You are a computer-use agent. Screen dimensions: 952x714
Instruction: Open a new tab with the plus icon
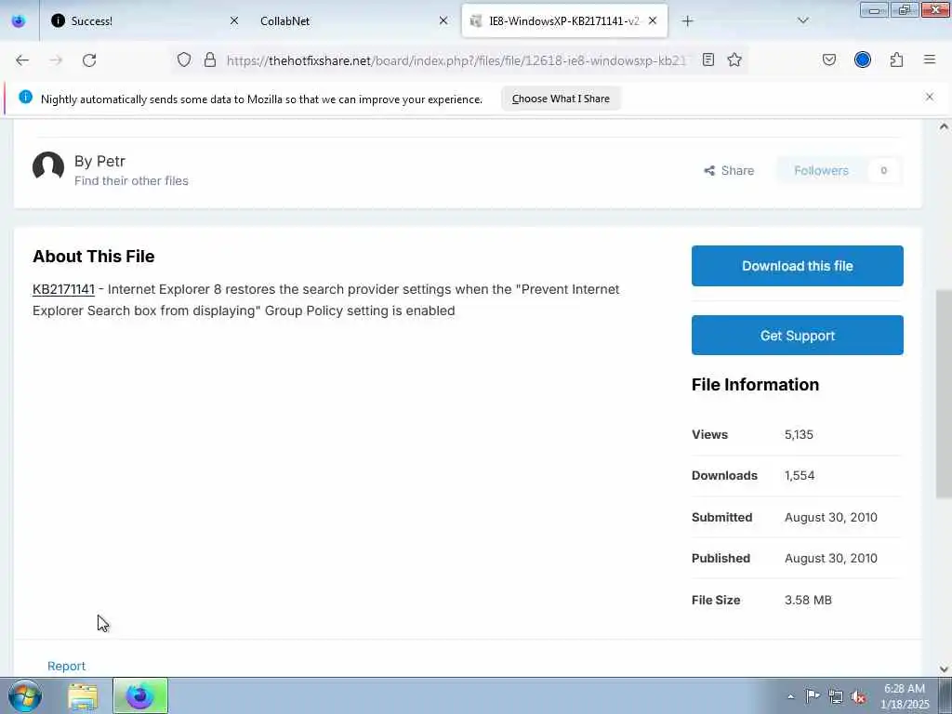[x=687, y=20]
